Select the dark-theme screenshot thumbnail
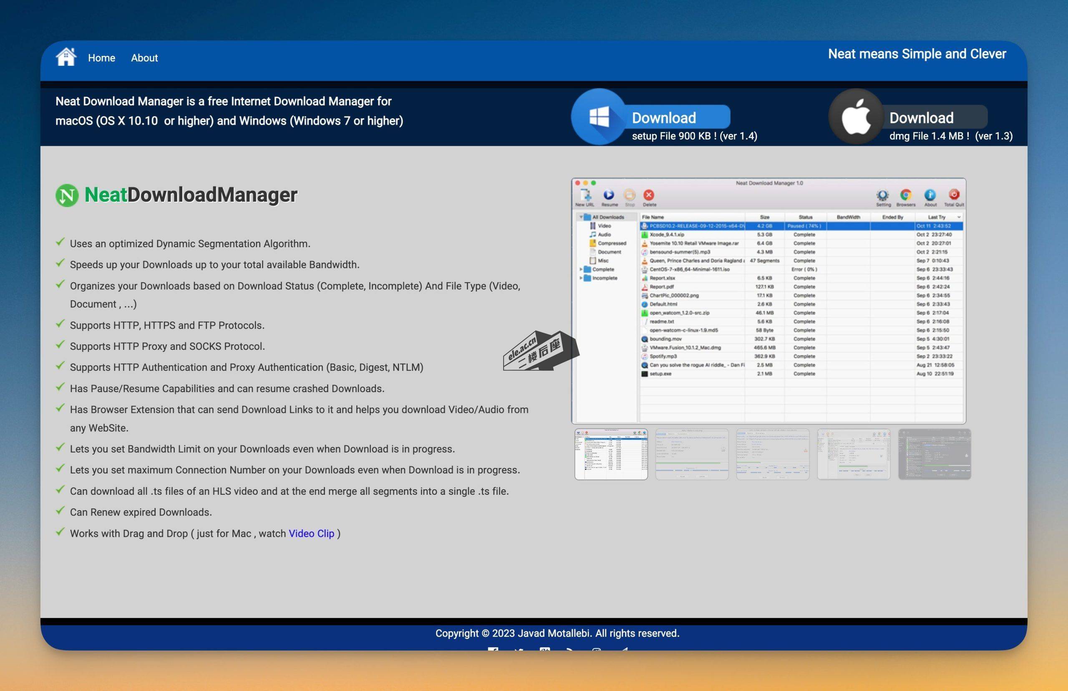Viewport: 1068px width, 691px height. click(x=934, y=454)
